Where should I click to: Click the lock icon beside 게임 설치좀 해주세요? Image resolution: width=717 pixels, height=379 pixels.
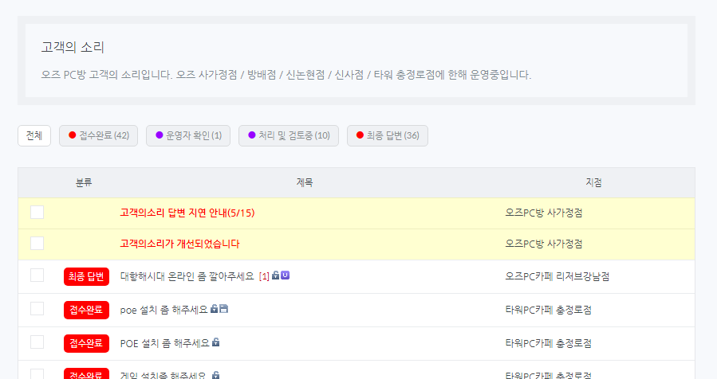coord(216,375)
